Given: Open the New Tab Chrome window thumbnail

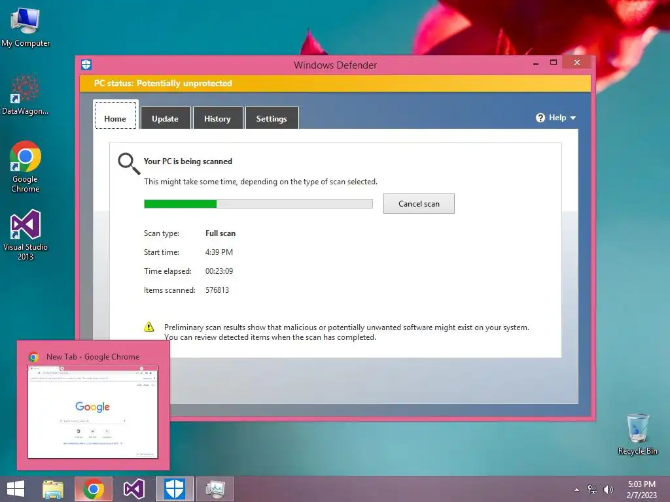Looking at the screenshot, I should click(x=93, y=412).
